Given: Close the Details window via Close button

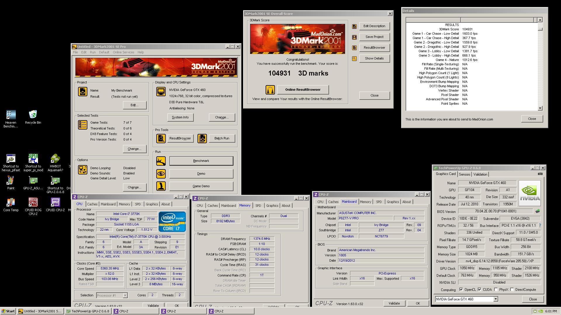Looking at the screenshot, I should click(532, 119).
